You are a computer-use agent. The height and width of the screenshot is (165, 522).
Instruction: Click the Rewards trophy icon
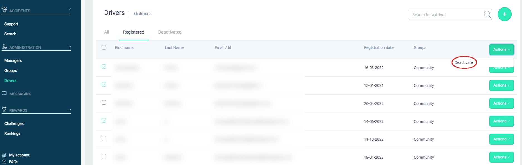4,109
